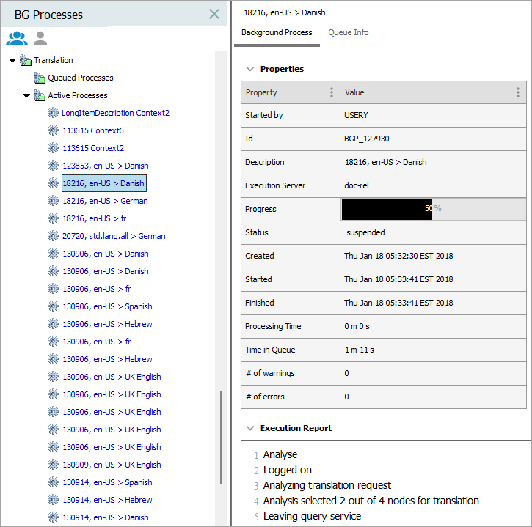Close the BG Processes panel
The height and width of the screenshot is (527, 532).
pyautogui.click(x=214, y=14)
